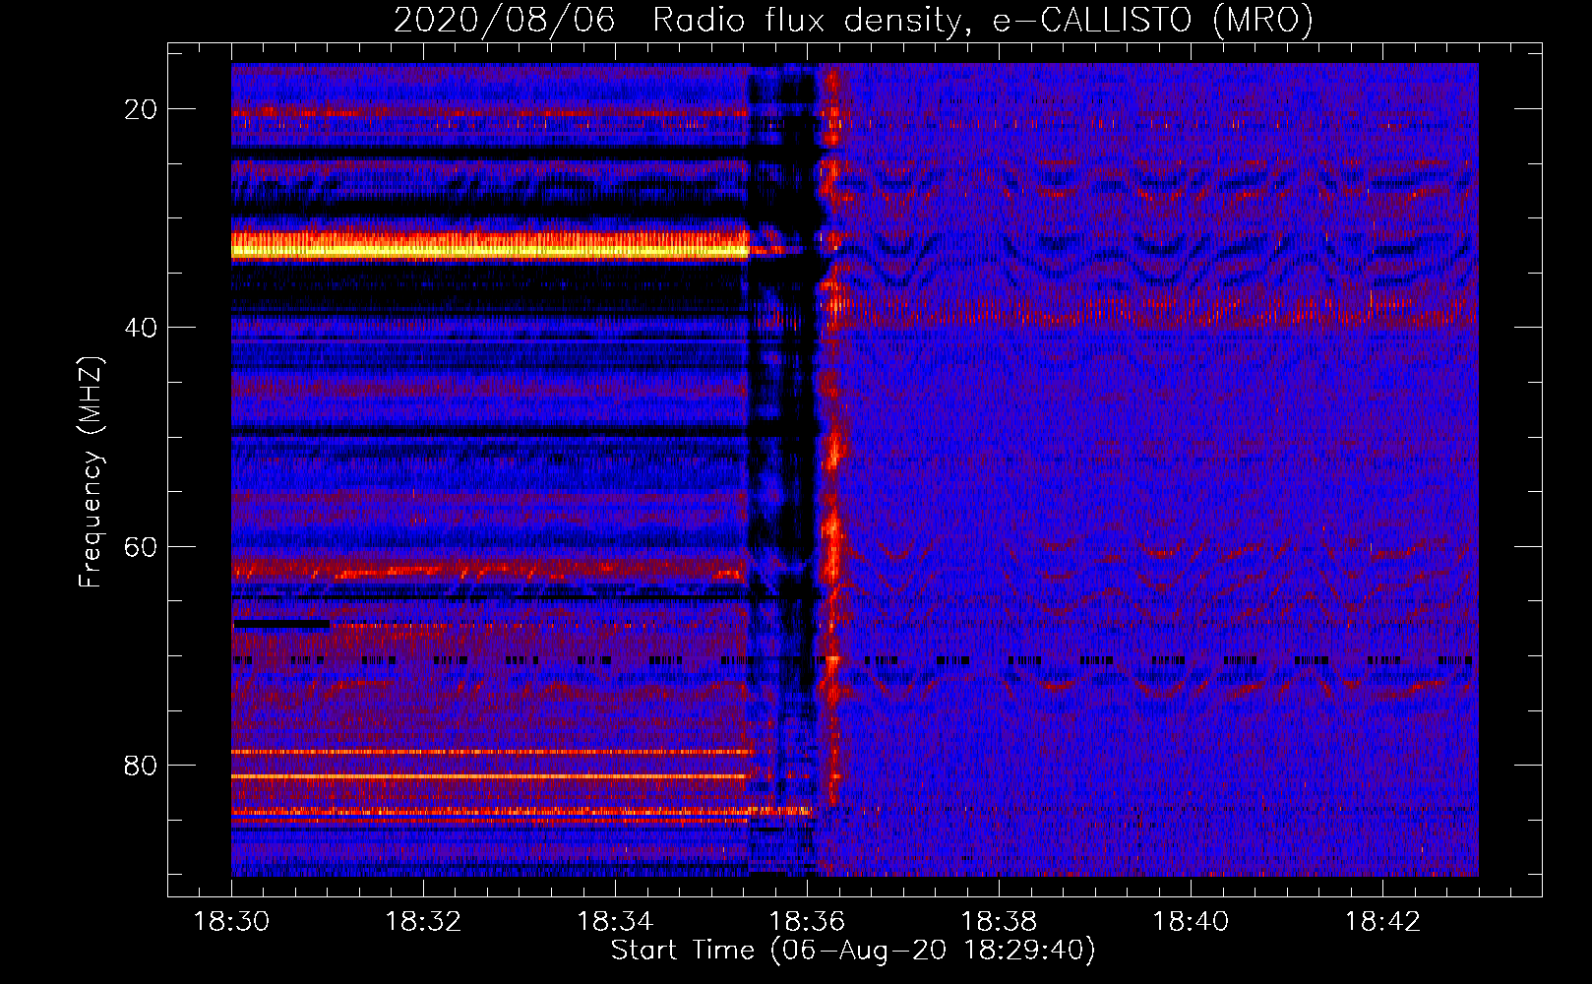This screenshot has height=984, width=1592.
Task: Click the 20 frequency tick label
Action: tap(141, 109)
